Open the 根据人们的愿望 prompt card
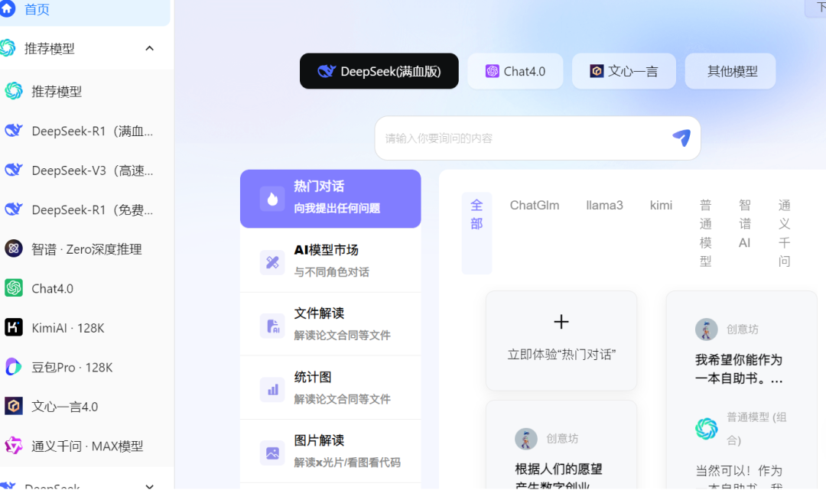 tap(561, 445)
